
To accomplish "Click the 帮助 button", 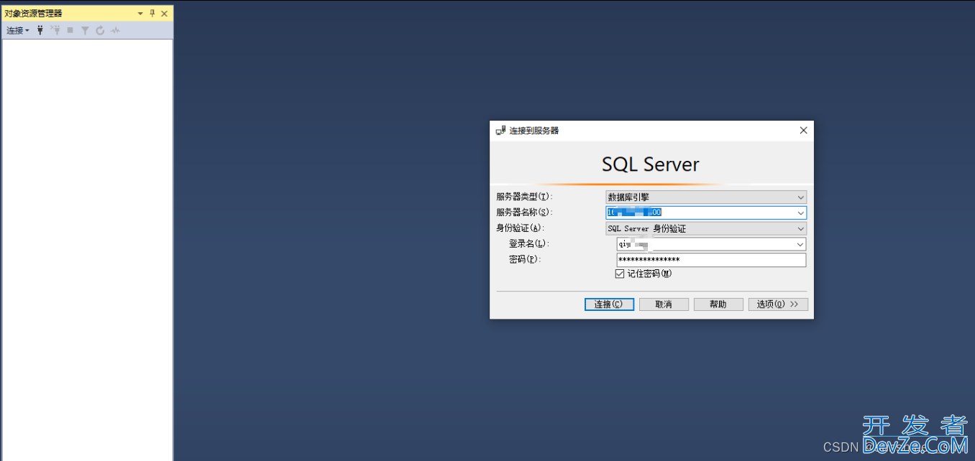I will tap(718, 304).
